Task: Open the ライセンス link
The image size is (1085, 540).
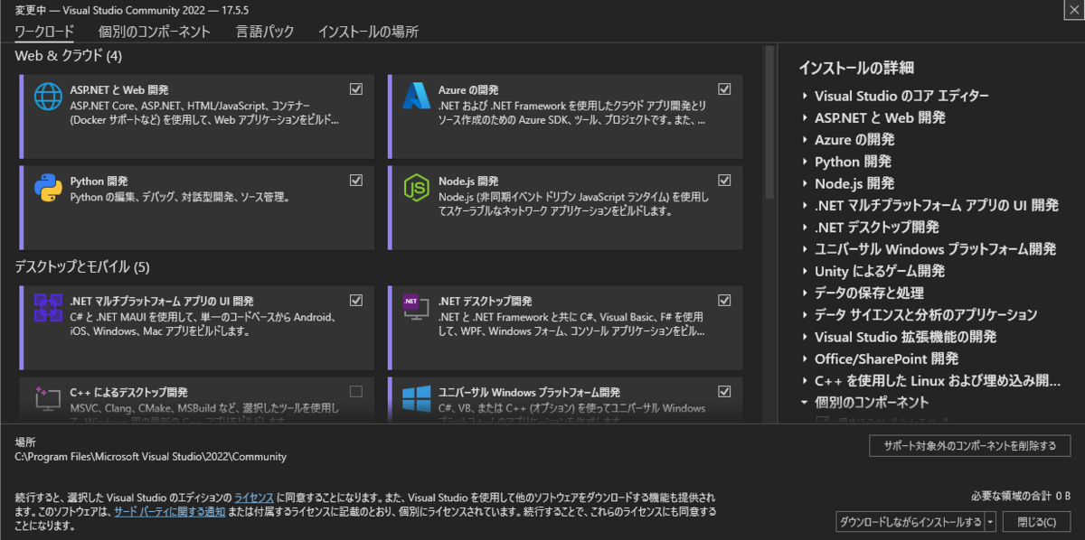Action: [x=254, y=498]
